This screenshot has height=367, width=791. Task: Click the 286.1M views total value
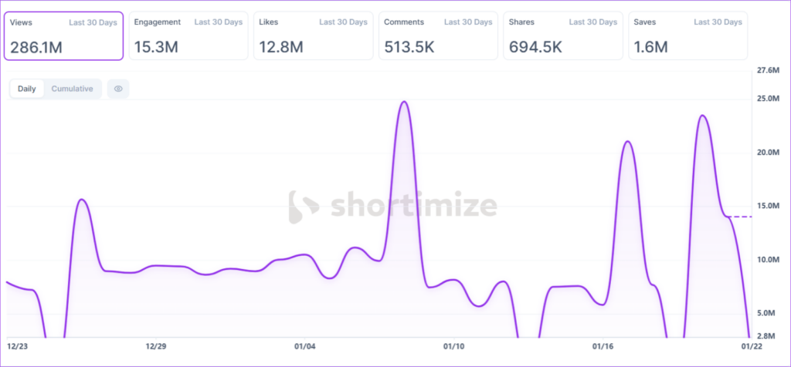(36, 48)
